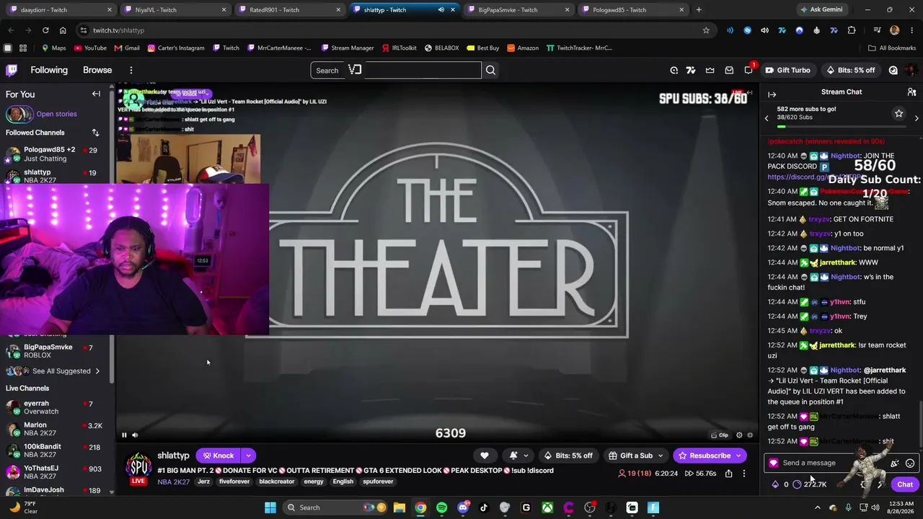Toggle the channel notification bell
Screen dimensions: 923x519
click(x=513, y=456)
